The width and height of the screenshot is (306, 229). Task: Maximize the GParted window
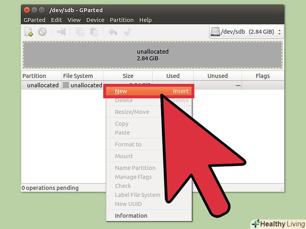pyautogui.click(x=42, y=10)
